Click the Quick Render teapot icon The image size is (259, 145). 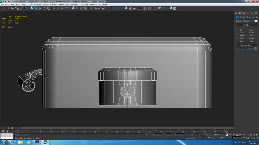[175, 8]
